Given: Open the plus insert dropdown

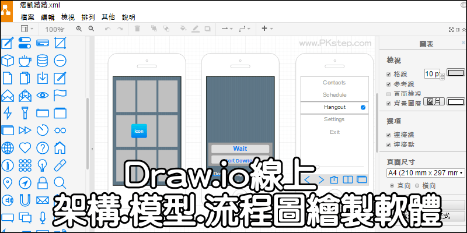Looking at the screenshot, I should [x=267, y=29].
